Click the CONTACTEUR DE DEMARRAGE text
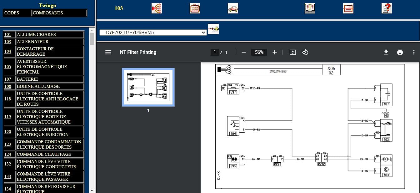420x193 pixels. pyautogui.click(x=35, y=51)
